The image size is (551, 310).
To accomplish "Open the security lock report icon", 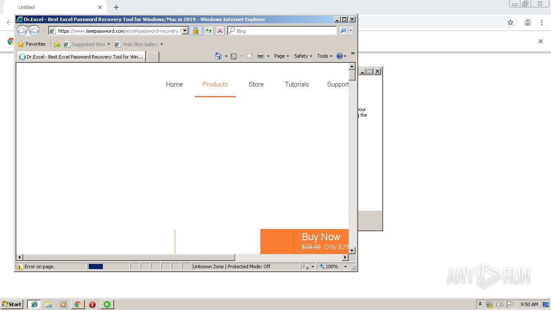I will pos(195,31).
